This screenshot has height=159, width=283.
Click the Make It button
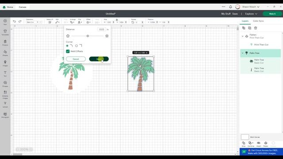[272, 14]
